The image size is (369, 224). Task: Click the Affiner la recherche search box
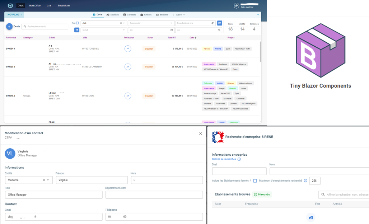point(344,195)
